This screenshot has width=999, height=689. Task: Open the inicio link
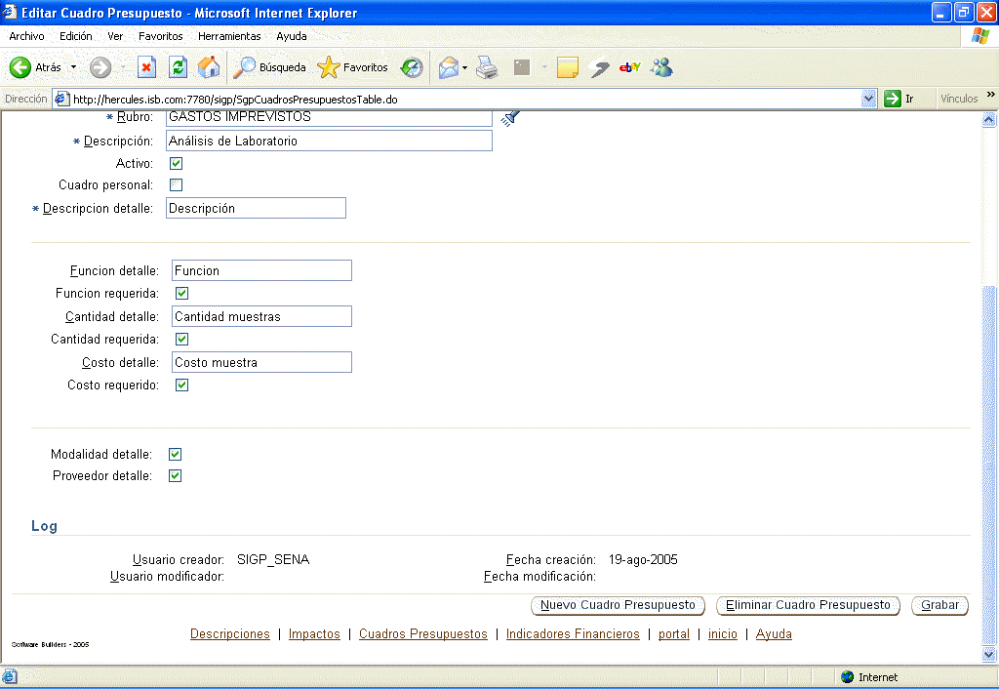[723, 633]
